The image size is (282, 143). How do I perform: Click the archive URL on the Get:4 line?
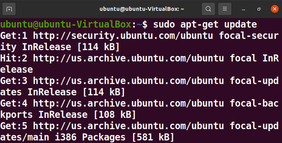128,103
